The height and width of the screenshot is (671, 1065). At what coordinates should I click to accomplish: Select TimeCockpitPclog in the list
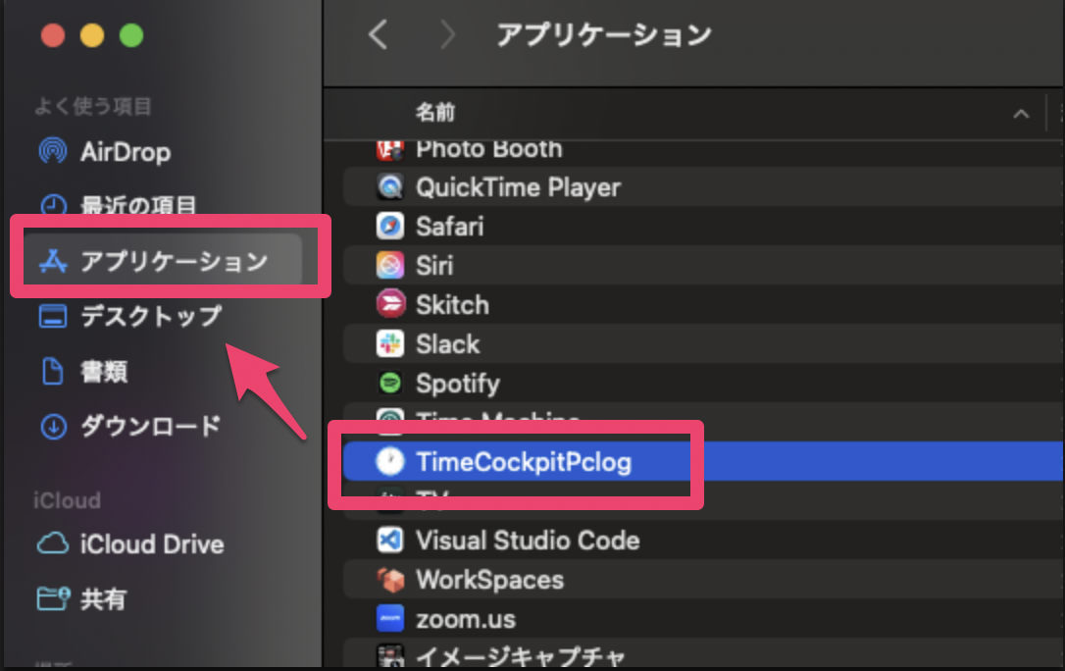click(x=703, y=462)
